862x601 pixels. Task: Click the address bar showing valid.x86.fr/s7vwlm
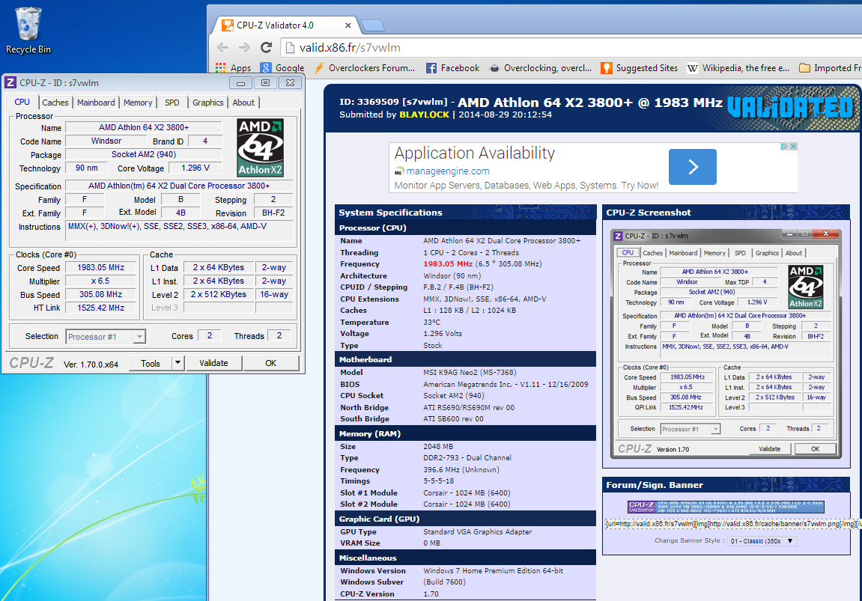click(571, 48)
